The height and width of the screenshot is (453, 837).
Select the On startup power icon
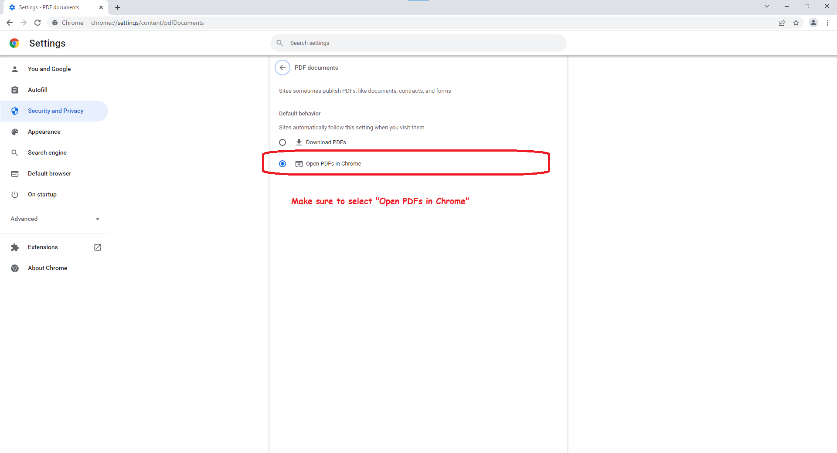click(x=15, y=194)
